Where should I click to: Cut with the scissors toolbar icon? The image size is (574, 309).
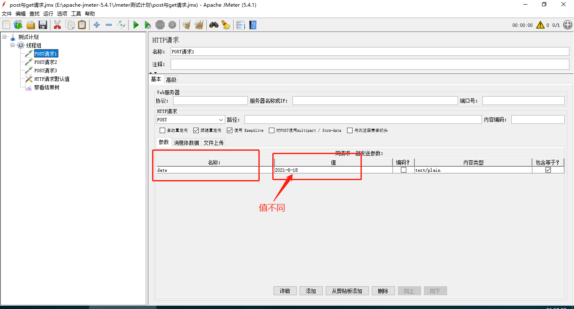click(x=57, y=25)
